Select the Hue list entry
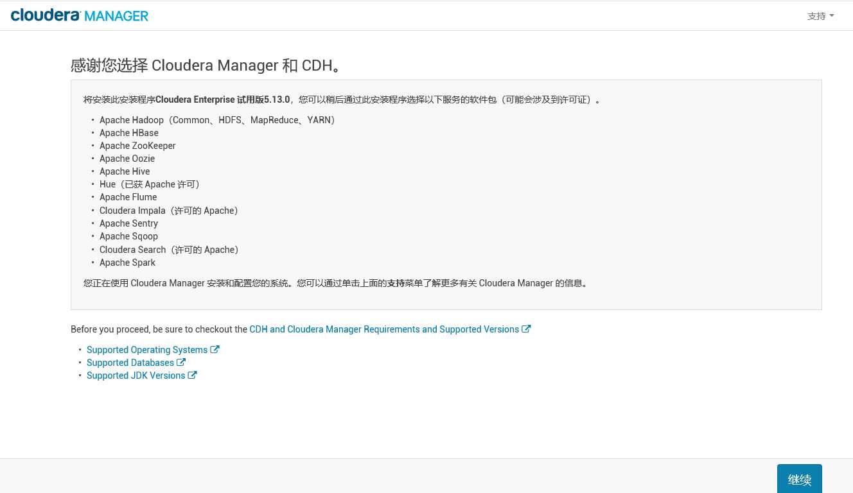This screenshot has width=853, height=493. click(x=150, y=184)
